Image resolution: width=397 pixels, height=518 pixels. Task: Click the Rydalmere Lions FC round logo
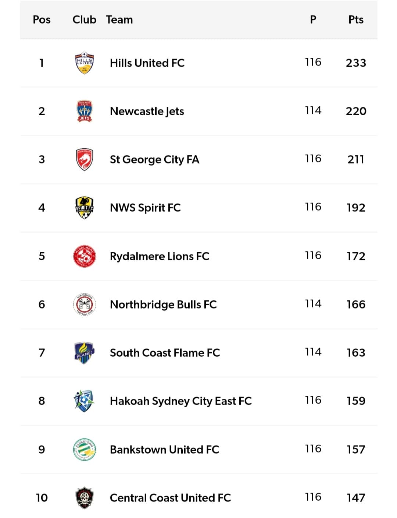coord(84,256)
